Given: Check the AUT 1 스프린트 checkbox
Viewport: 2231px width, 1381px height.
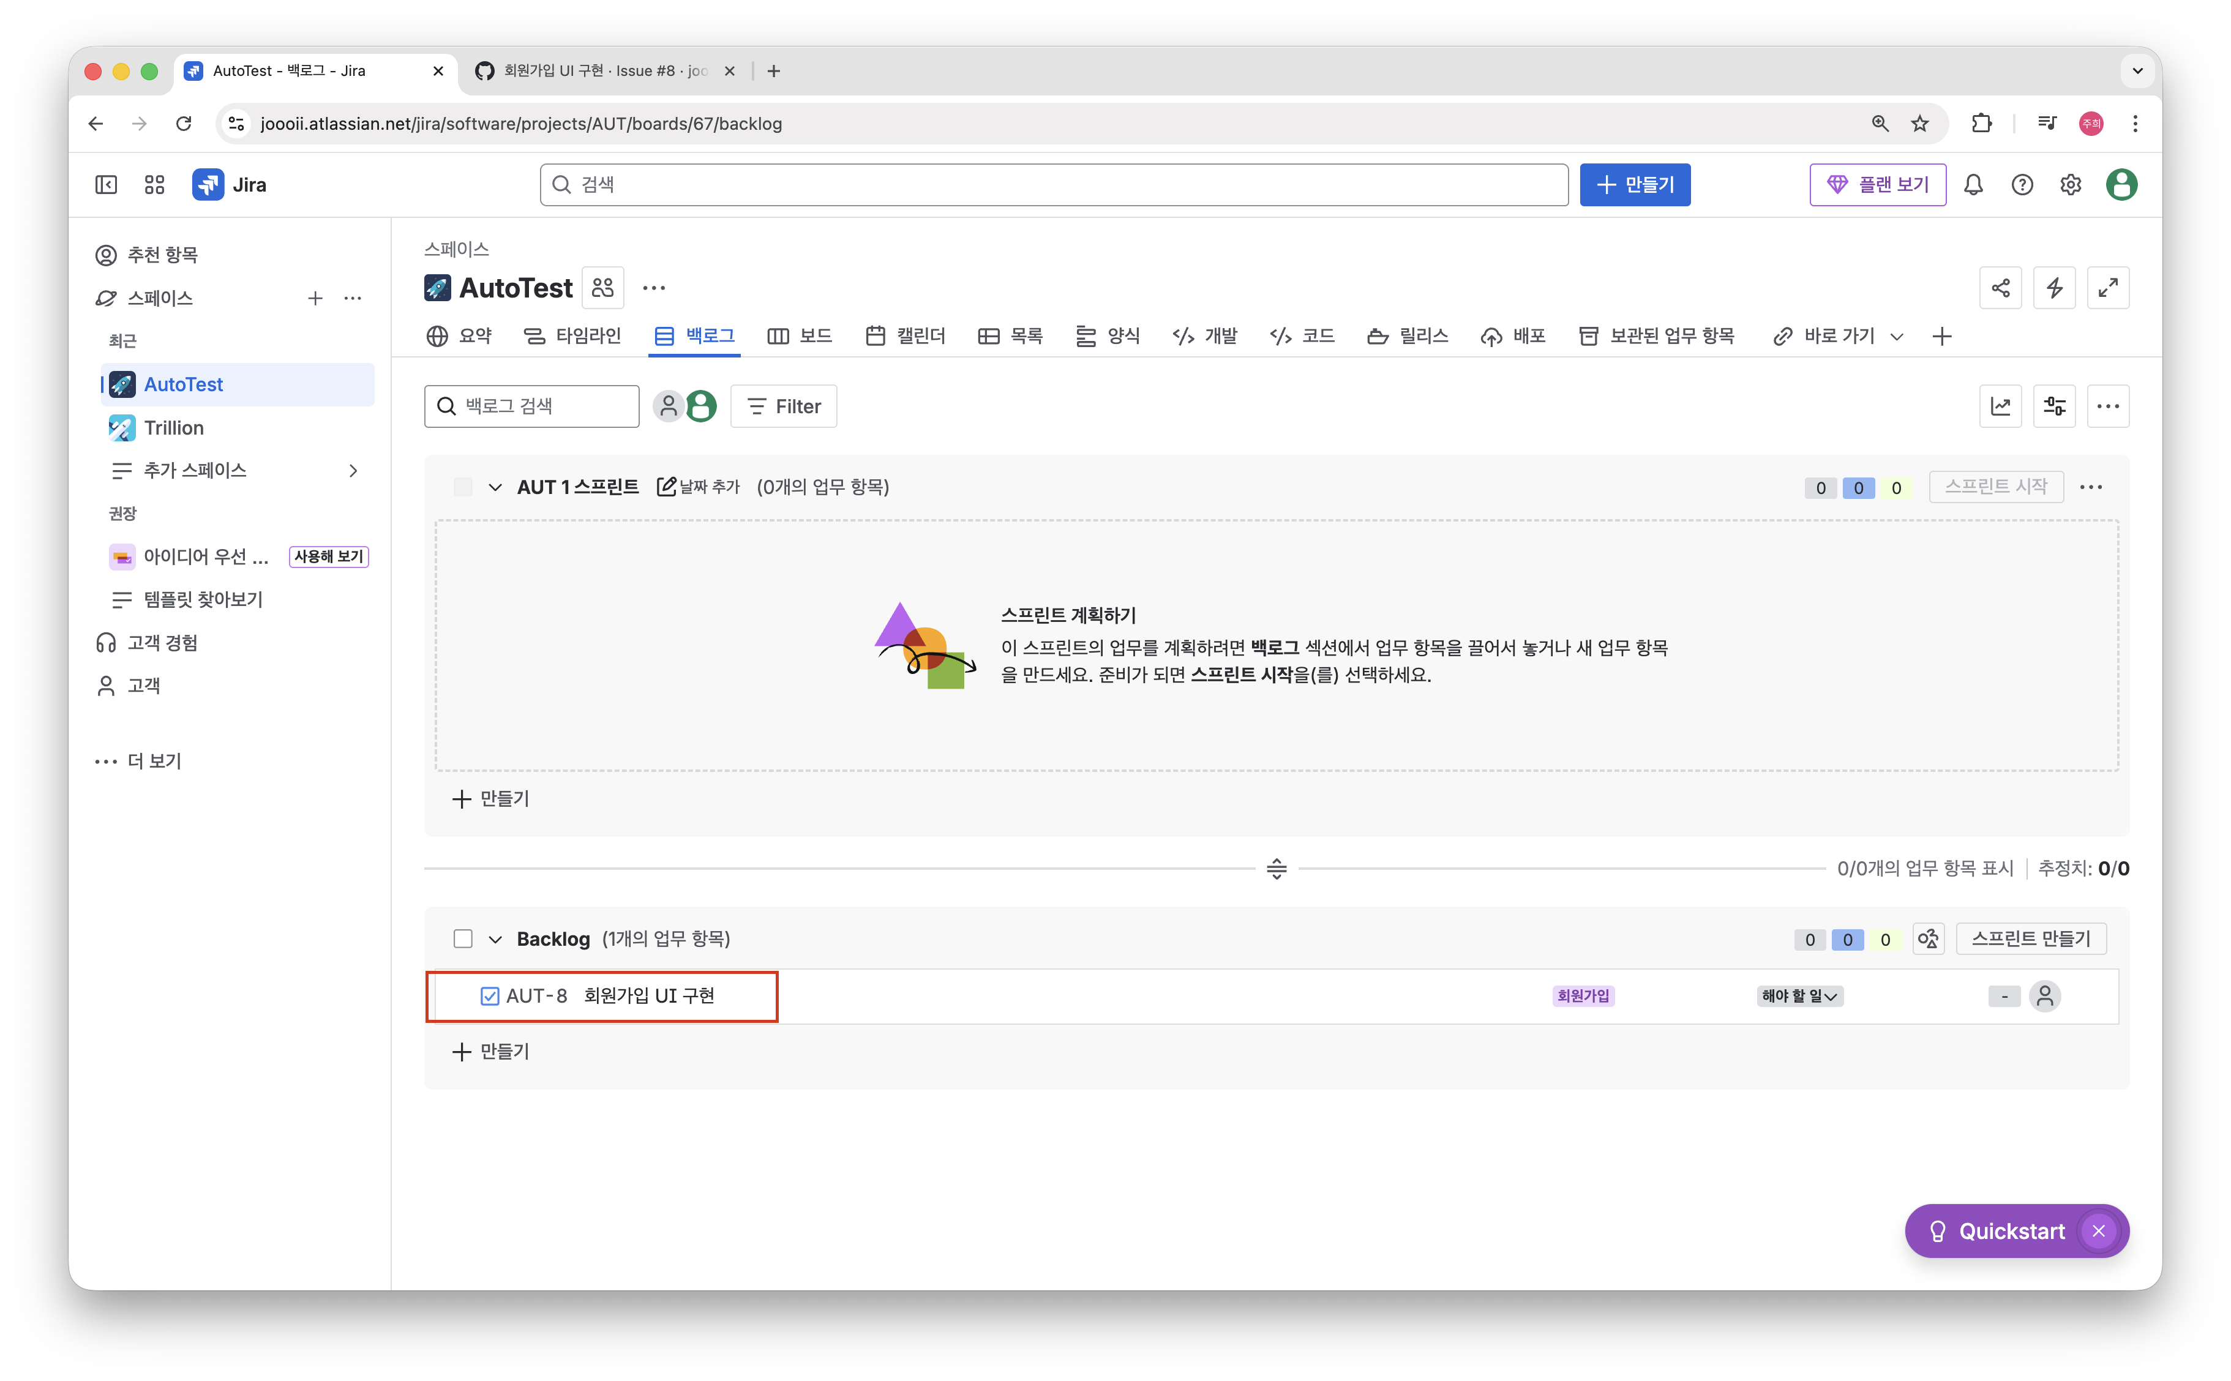Looking at the screenshot, I should coord(463,487).
